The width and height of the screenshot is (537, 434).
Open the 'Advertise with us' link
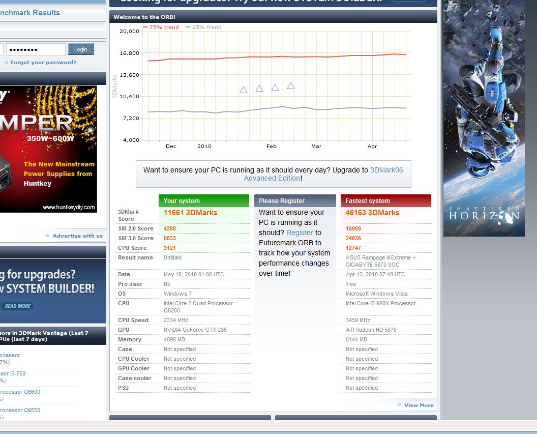coord(77,236)
